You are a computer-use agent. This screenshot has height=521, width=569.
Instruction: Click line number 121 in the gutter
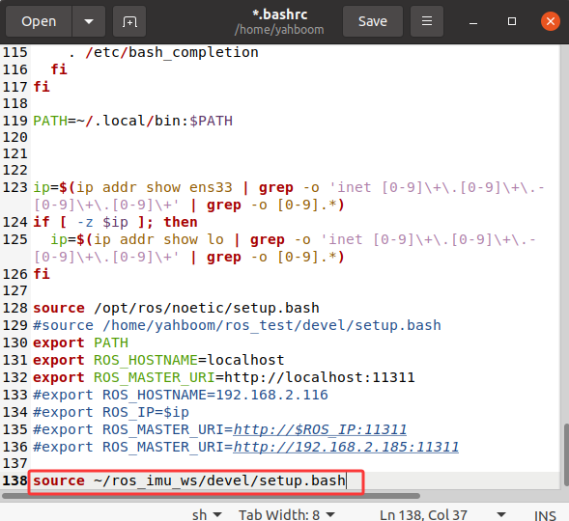pos(15,153)
